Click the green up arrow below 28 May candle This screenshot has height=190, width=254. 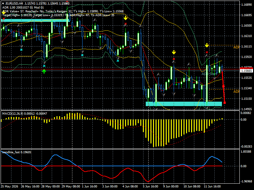pos(44,71)
